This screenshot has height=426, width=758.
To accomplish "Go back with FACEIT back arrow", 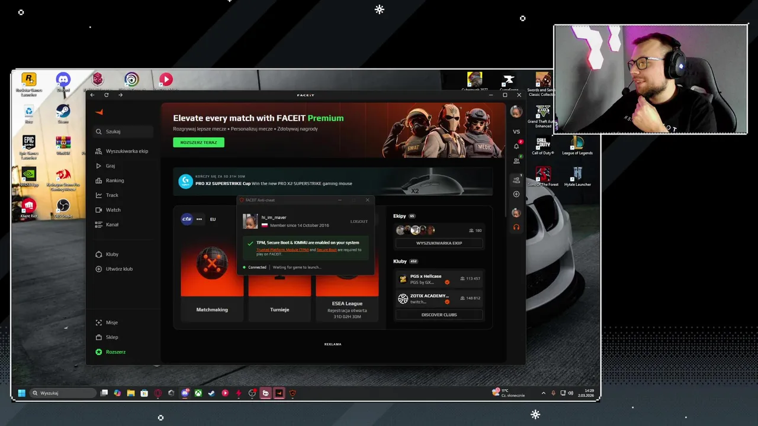I will click(92, 95).
